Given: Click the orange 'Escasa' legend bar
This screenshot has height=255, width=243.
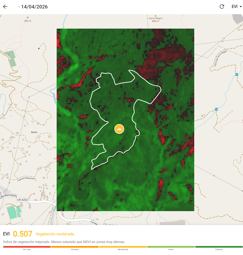Looking at the screenshot, I should click(75, 247).
